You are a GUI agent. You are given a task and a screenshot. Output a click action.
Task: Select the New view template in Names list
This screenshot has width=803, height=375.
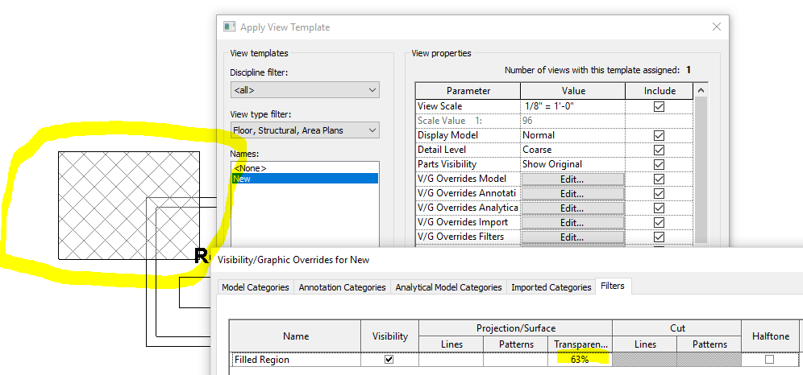tap(242, 179)
